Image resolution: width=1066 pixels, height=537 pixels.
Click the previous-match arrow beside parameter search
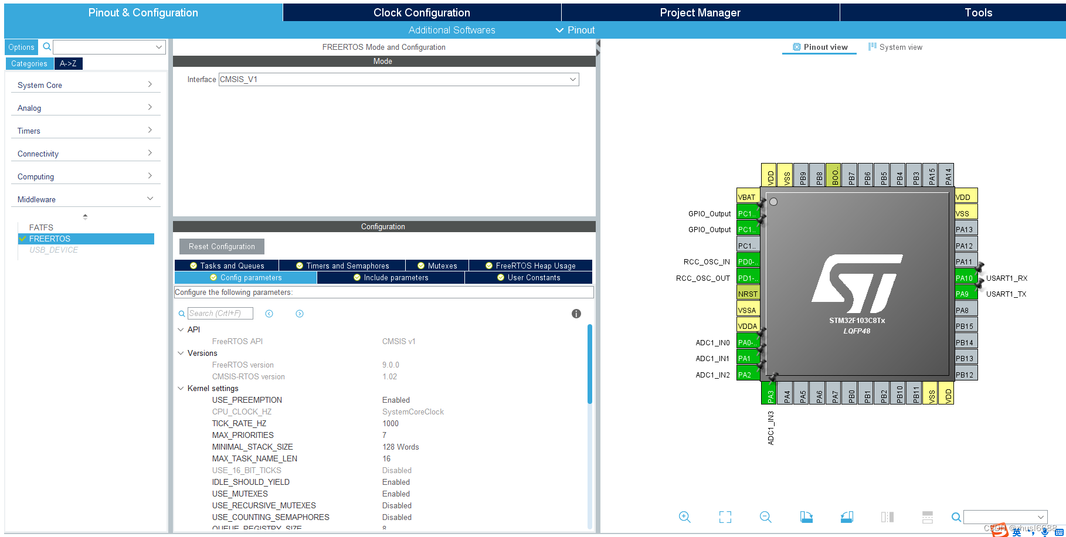(x=269, y=314)
